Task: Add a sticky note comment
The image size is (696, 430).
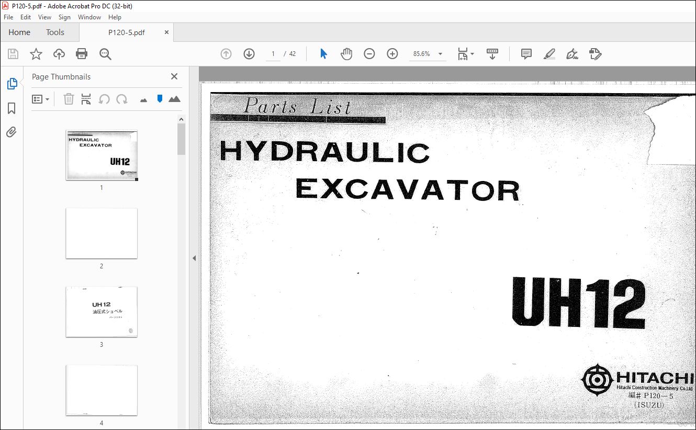Action: pos(526,54)
